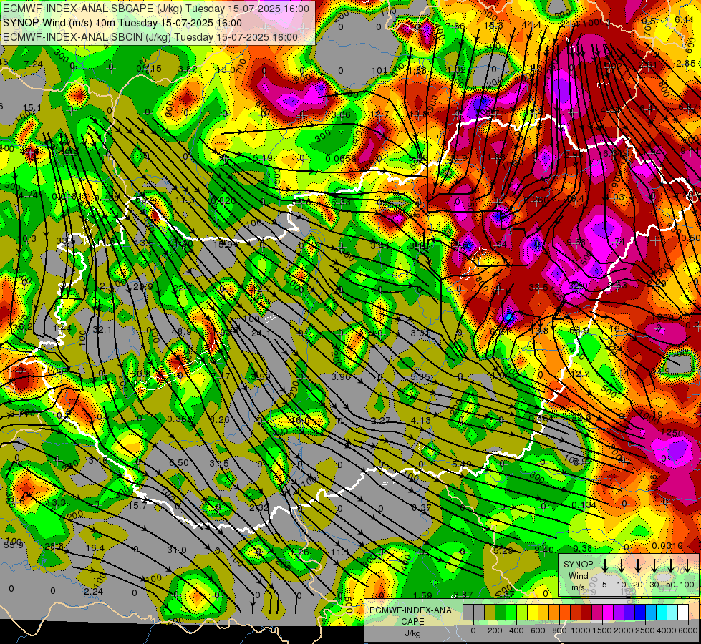This screenshot has width=701, height=644.
Task: Click the 1250 value on the map
Action: (672, 434)
